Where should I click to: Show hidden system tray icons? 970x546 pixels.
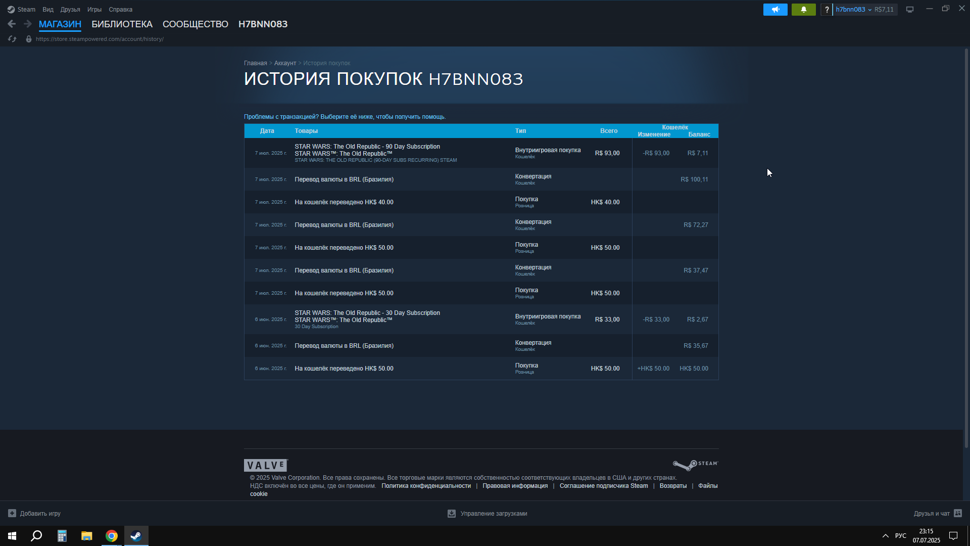(x=885, y=536)
